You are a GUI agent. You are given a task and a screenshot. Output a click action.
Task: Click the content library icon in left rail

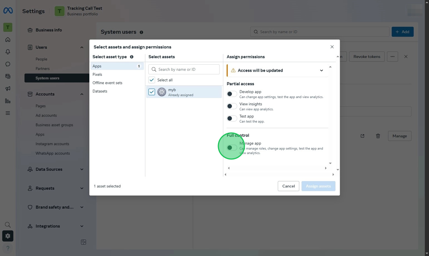8,76
